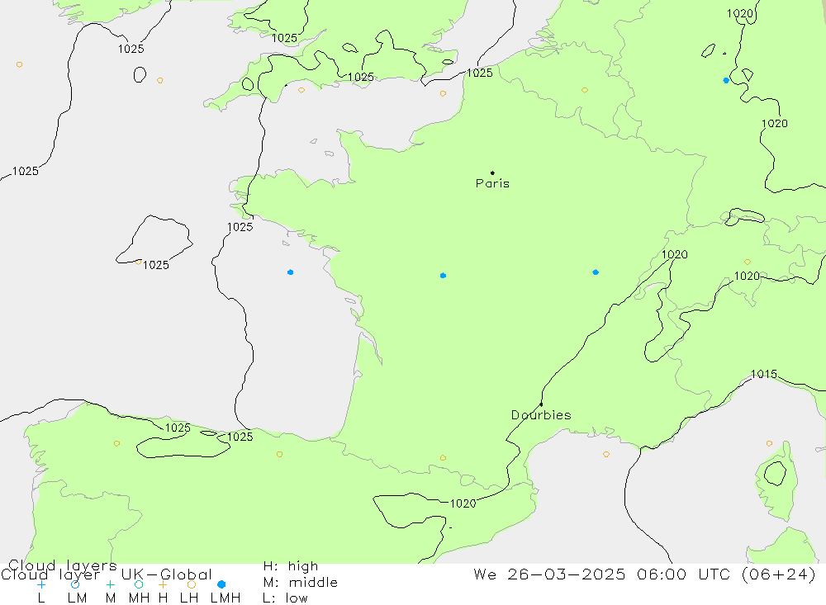Select the Dourbies label
This screenshot has width=826, height=605.
[x=541, y=415]
